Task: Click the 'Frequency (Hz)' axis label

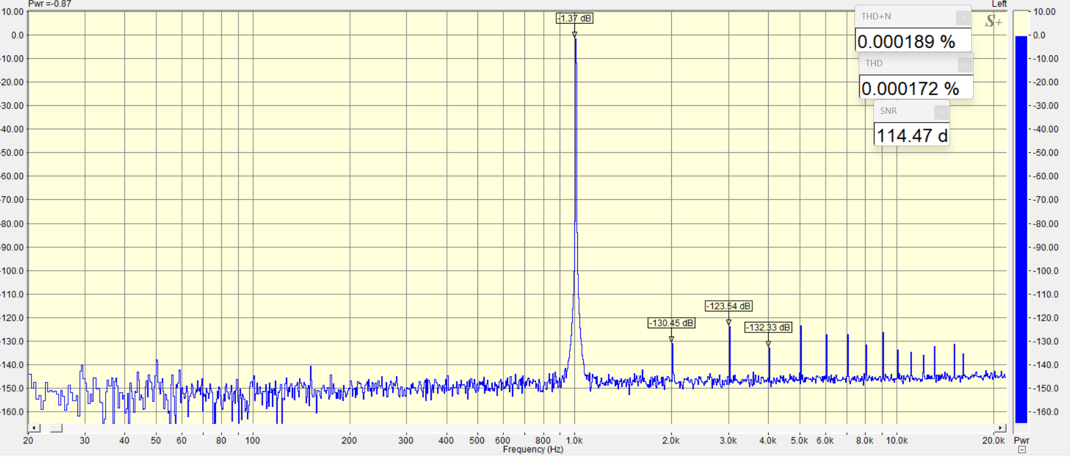Action: pyautogui.click(x=533, y=450)
